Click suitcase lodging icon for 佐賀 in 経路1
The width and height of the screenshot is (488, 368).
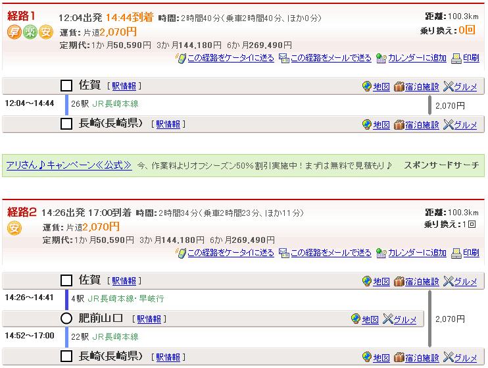399,86
